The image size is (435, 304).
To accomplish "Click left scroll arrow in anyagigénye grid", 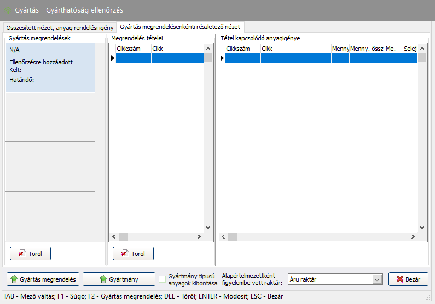I will (x=222, y=237).
